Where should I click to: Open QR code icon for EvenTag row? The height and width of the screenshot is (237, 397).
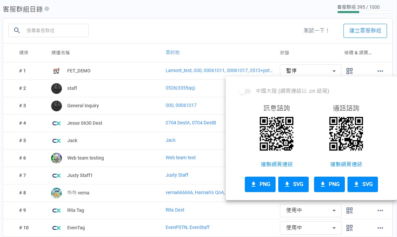[x=350, y=228]
